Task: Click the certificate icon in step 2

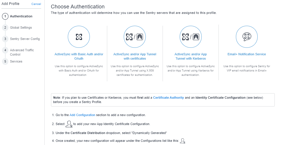Action: point(69,124)
